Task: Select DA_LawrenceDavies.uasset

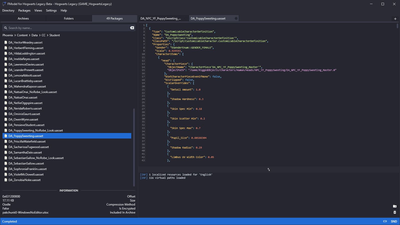Action: pos(67,64)
